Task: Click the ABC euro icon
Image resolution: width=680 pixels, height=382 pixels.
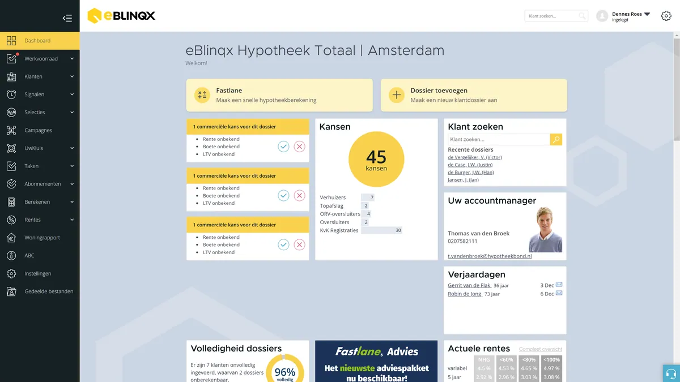Action: tap(11, 256)
